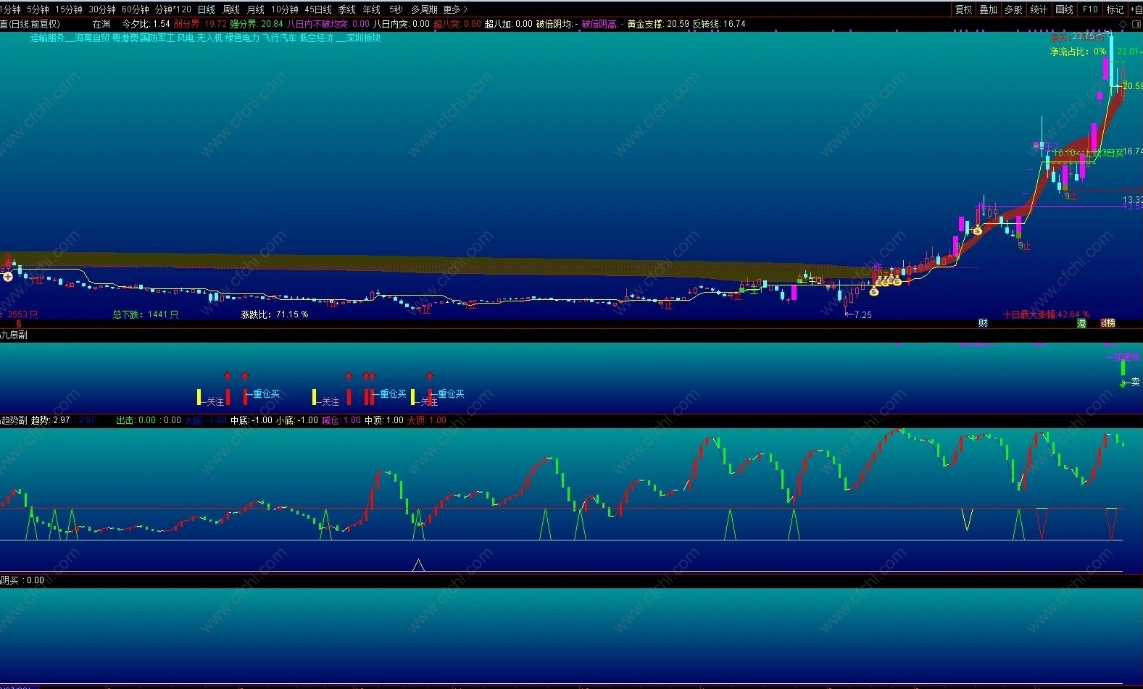Click the green 港 marker icon
The height and width of the screenshot is (689, 1143).
(x=1081, y=323)
